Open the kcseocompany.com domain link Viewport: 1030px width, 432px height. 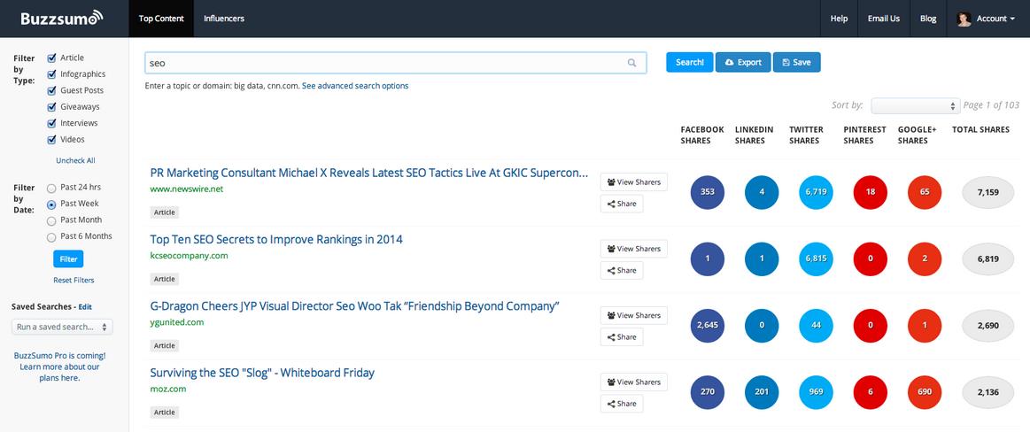click(190, 255)
